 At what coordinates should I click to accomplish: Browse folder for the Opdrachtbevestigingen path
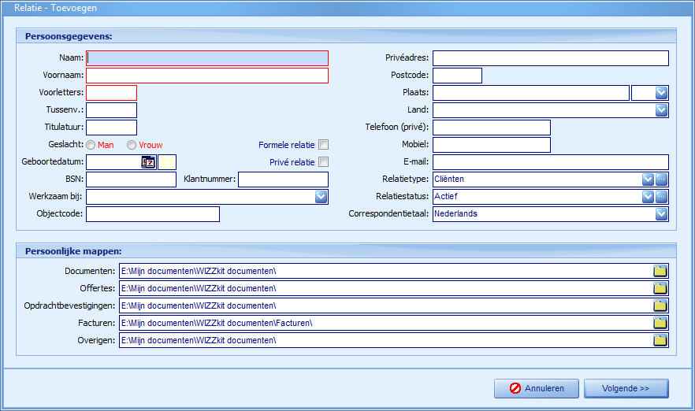[x=660, y=306]
